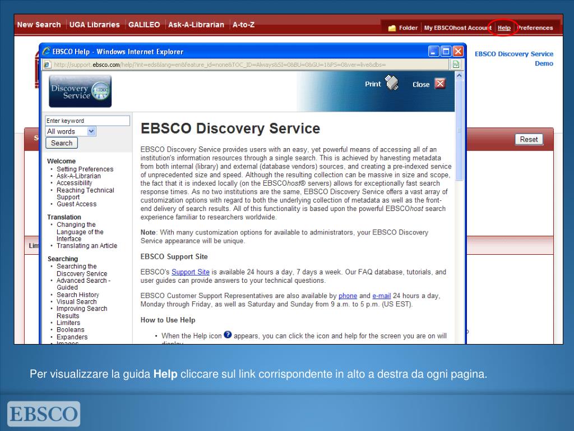Click the page icon in the address bar
This screenshot has width=574, height=431.
[47, 65]
